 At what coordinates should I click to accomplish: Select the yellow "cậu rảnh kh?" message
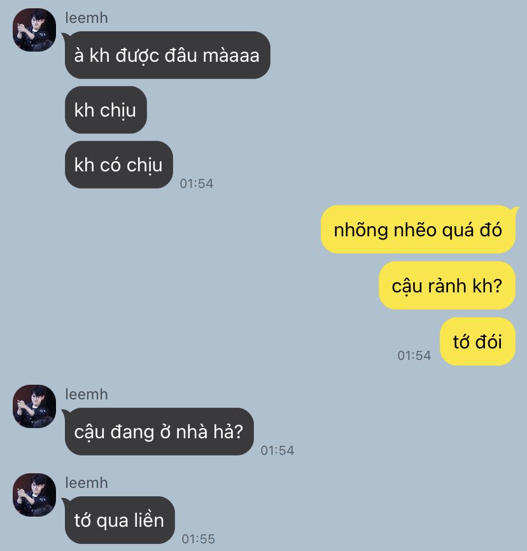(x=447, y=285)
